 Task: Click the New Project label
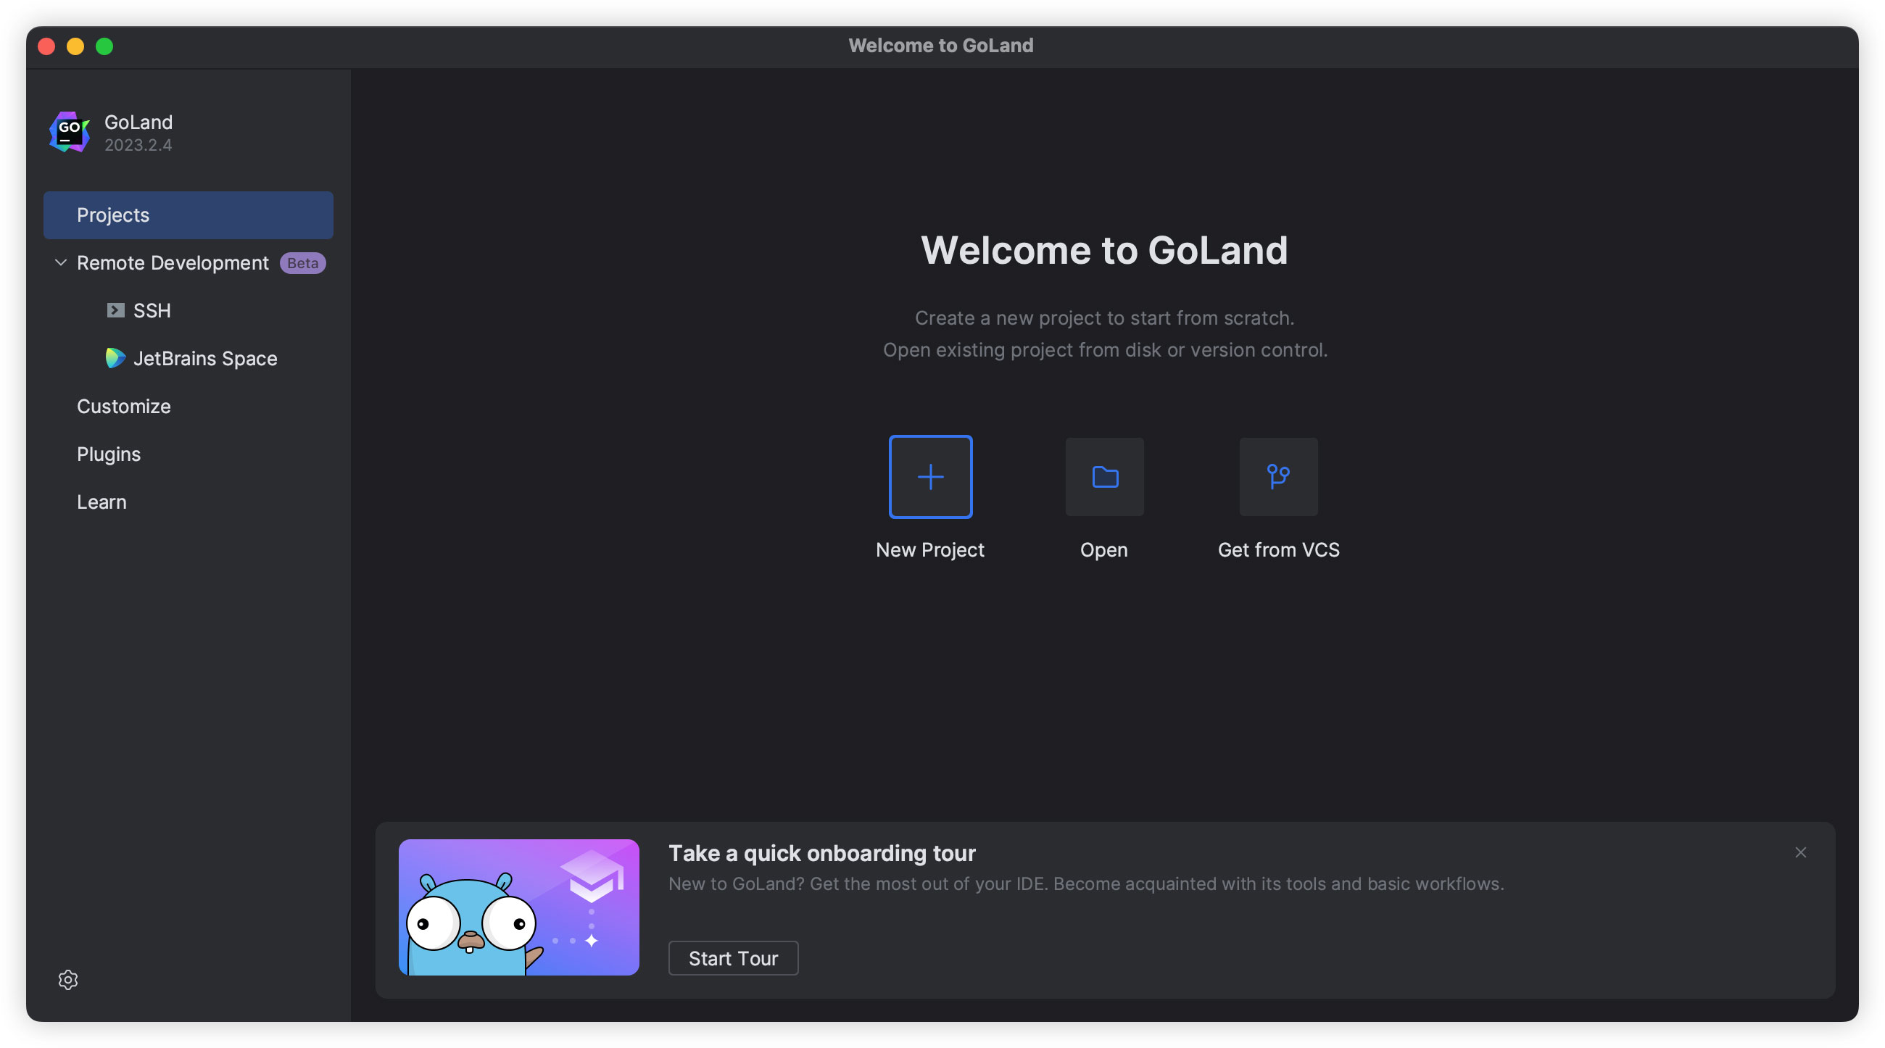[930, 550]
